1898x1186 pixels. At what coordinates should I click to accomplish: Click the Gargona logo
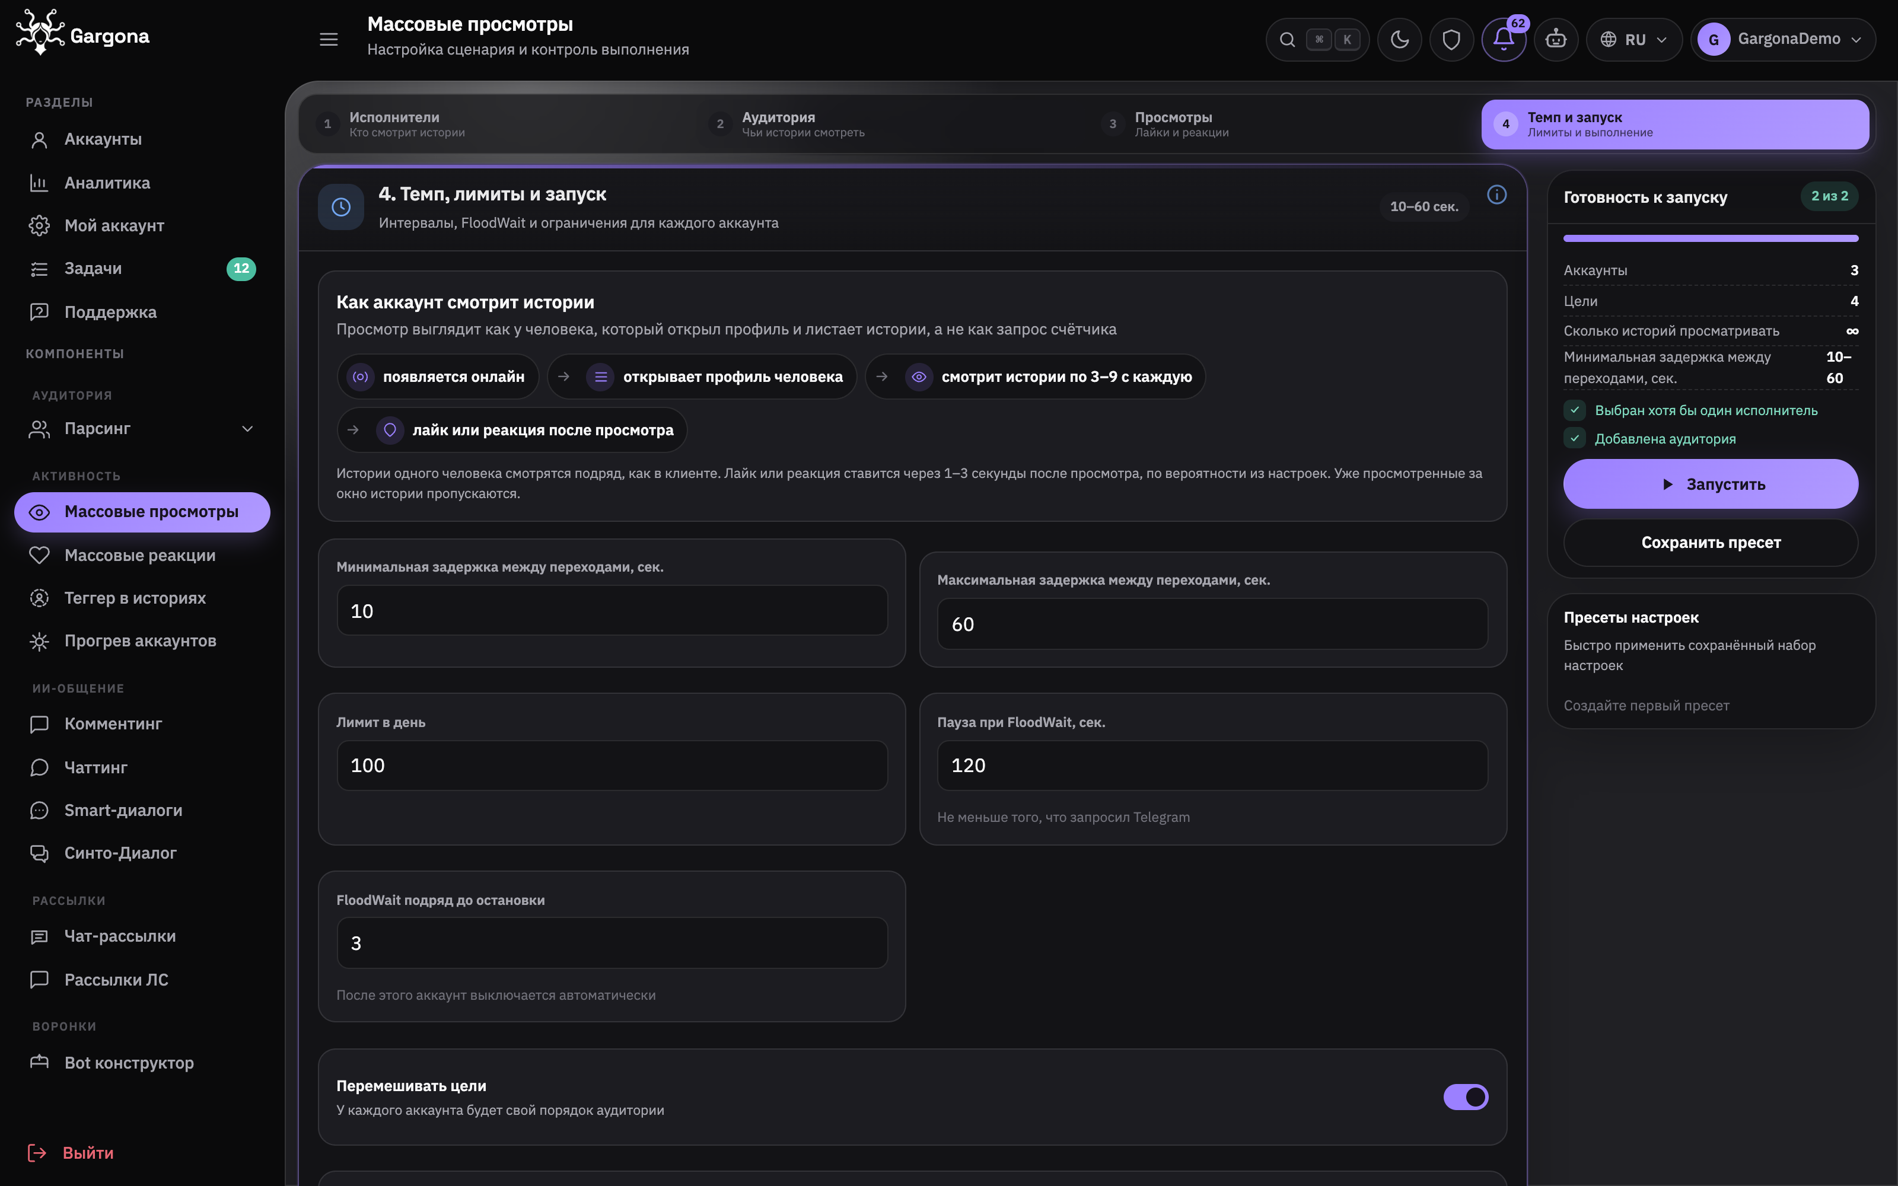click(82, 34)
